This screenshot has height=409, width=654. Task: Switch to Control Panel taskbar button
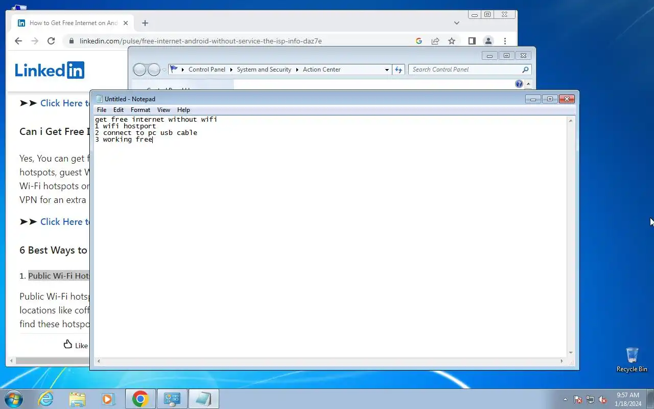point(172,399)
